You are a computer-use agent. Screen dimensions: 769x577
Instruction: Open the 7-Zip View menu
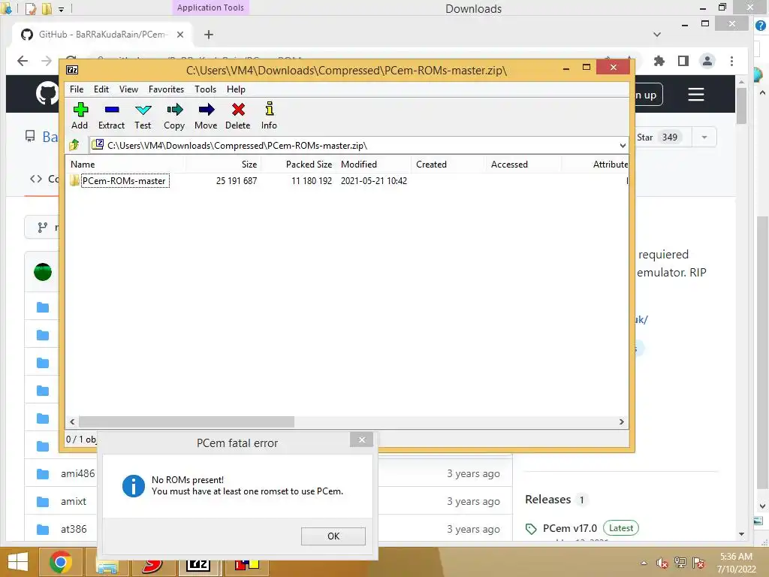point(128,89)
